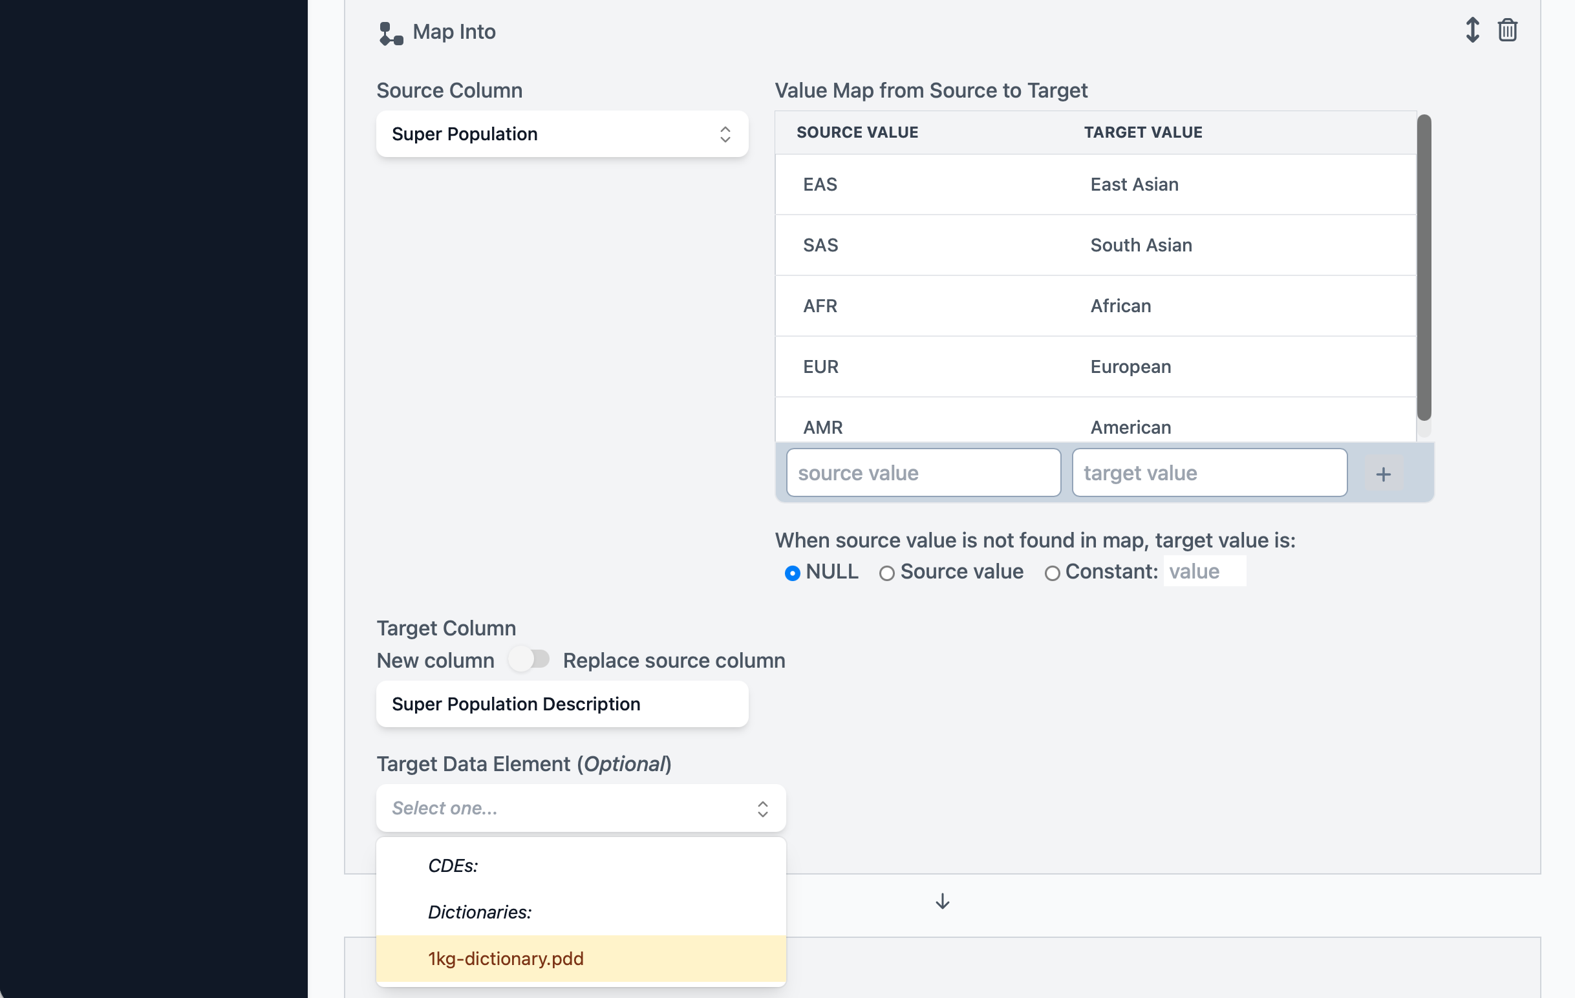Select the NULL radio button
This screenshot has height=998, width=1575.
pos(793,572)
